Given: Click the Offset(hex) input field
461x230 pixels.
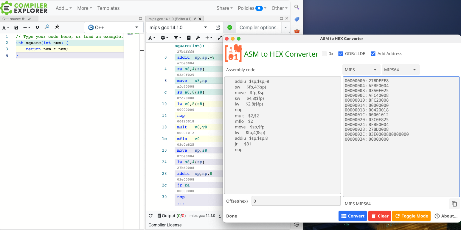Looking at the screenshot, I should click(x=296, y=201).
